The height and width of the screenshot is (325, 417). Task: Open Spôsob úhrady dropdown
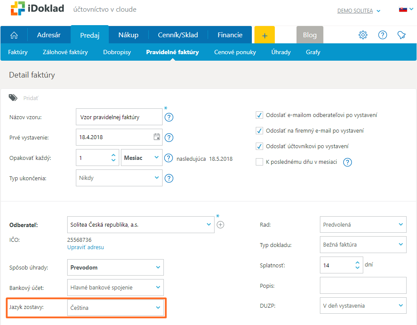point(116,267)
